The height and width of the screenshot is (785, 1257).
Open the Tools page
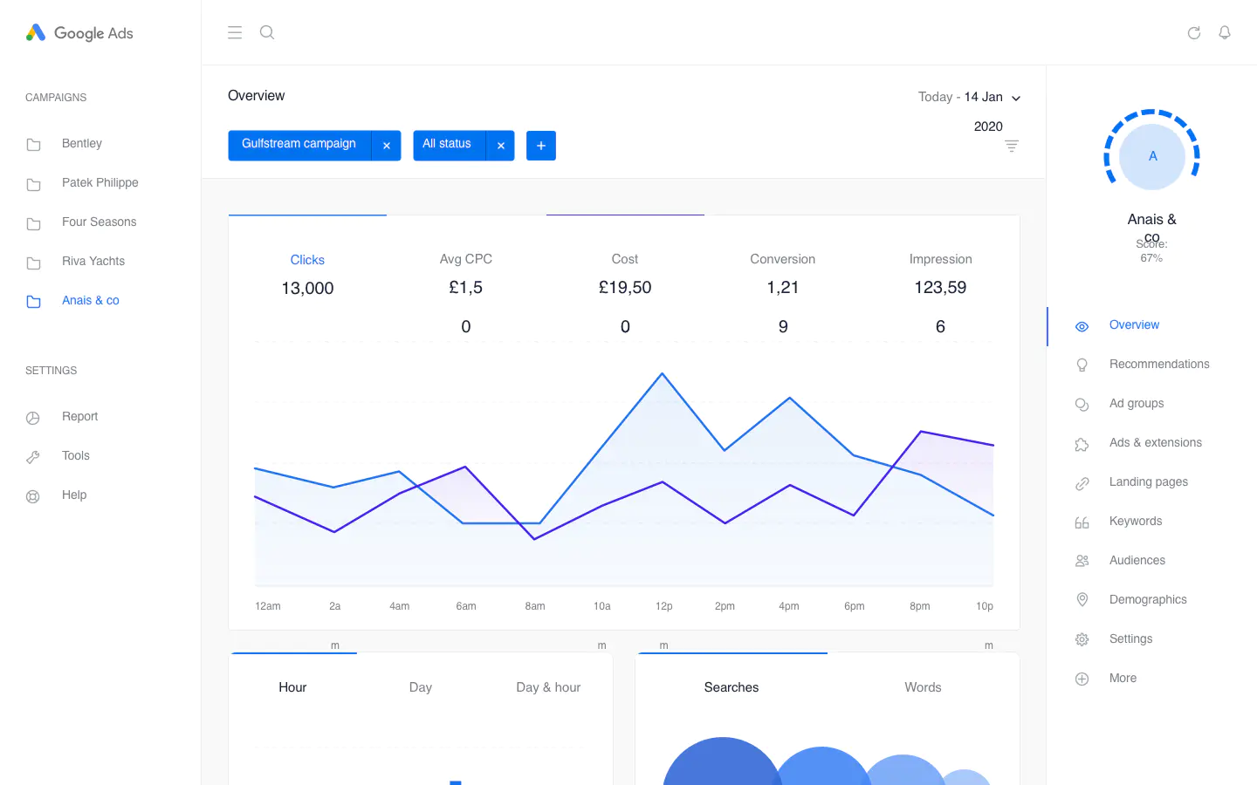[76, 455]
